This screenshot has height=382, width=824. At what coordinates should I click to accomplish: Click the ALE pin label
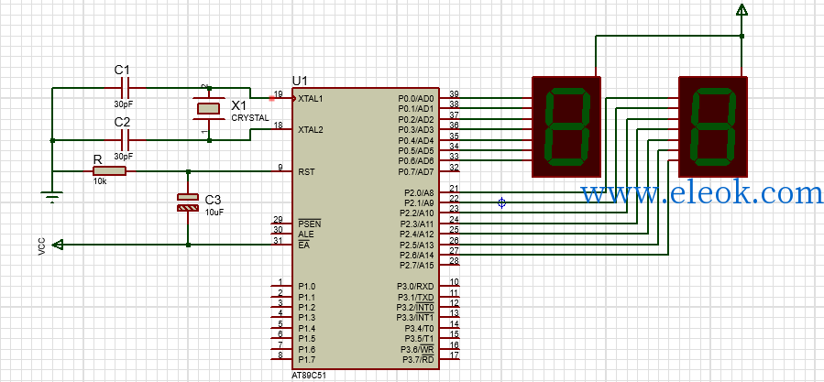point(305,235)
